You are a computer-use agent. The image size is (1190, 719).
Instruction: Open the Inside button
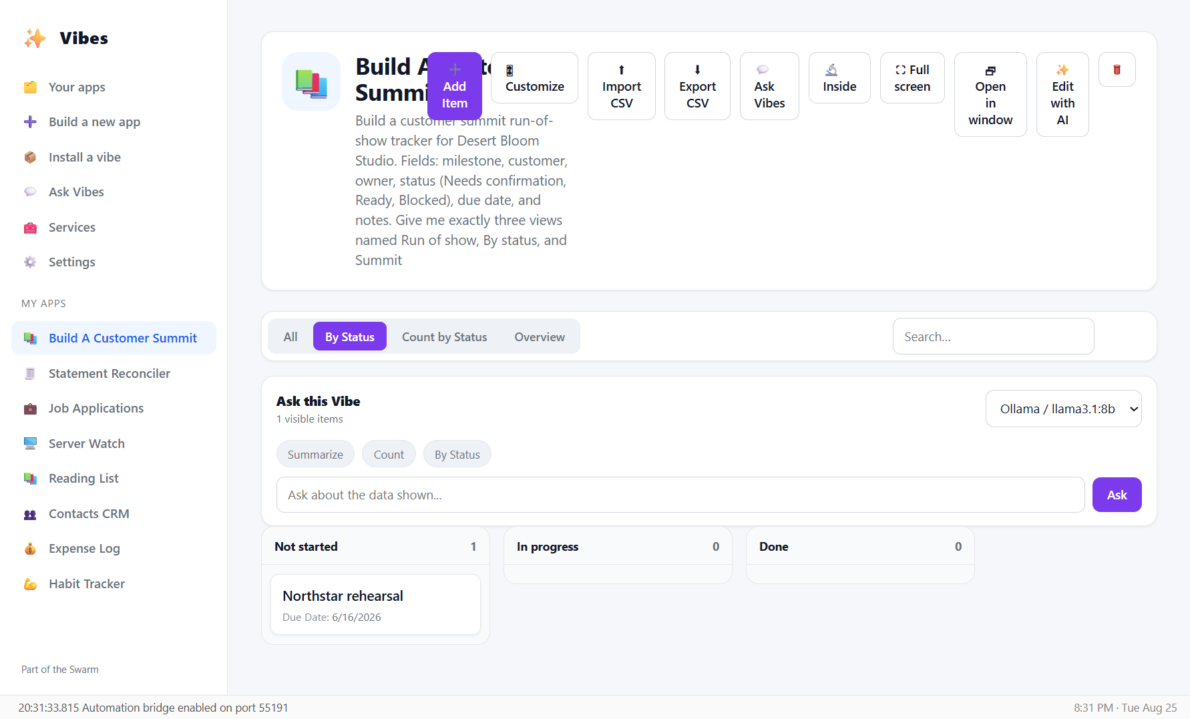[x=840, y=78]
